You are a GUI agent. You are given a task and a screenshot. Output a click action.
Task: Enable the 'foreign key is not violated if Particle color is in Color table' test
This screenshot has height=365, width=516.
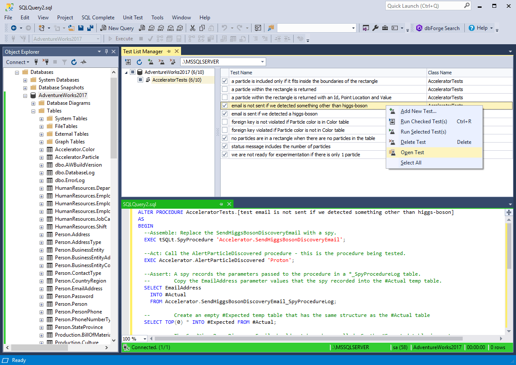225,122
